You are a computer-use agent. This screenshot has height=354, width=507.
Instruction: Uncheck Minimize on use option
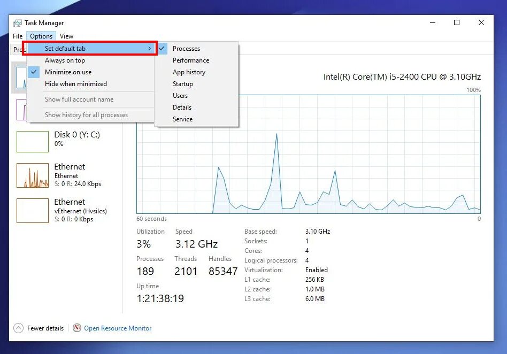pos(90,72)
